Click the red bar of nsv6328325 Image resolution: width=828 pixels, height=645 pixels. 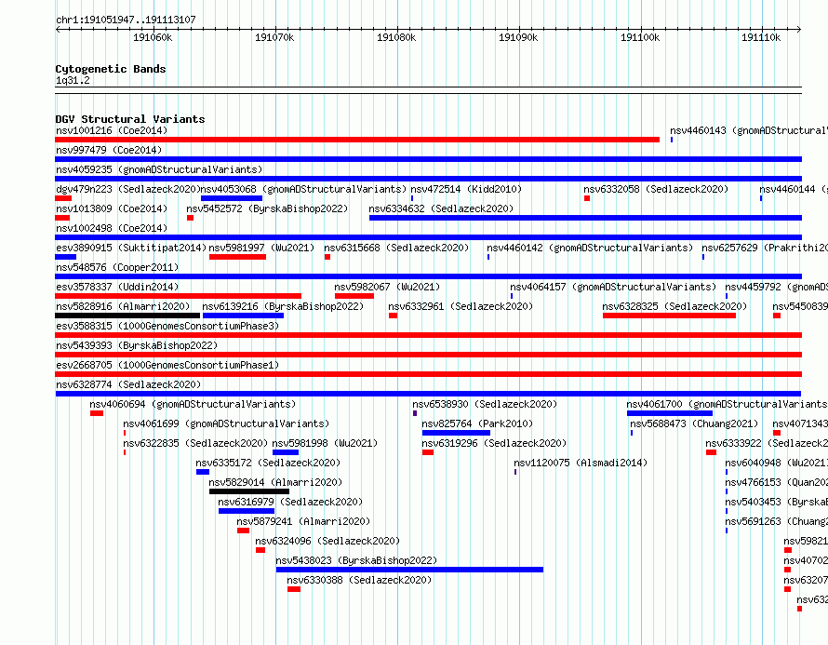tap(669, 316)
